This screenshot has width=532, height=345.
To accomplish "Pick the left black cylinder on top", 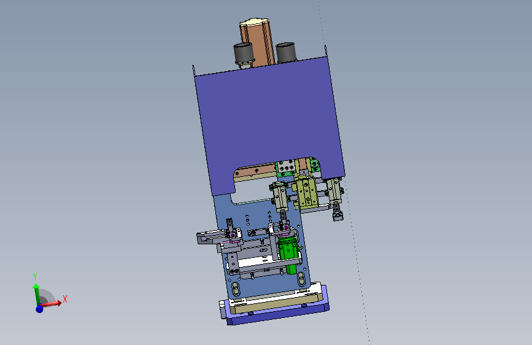I will [x=244, y=54].
